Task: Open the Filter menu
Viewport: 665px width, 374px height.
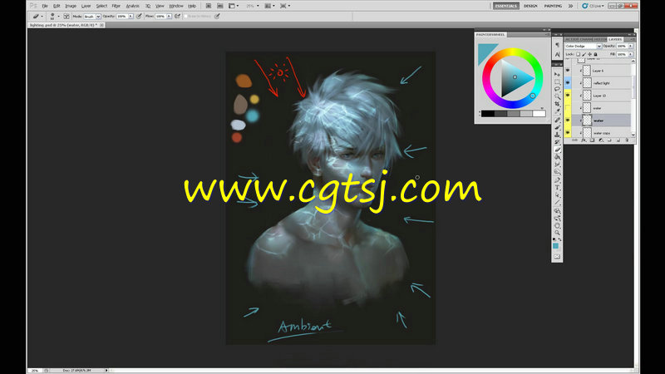Action: pos(116,6)
